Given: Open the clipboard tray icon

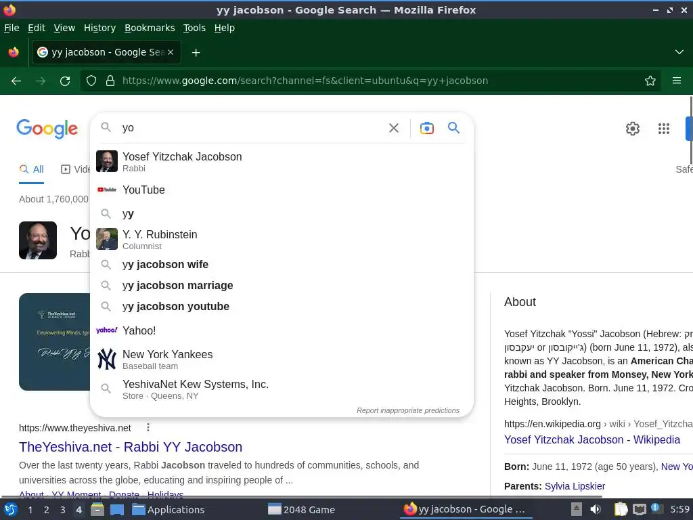Looking at the screenshot, I should pyautogui.click(x=621, y=509).
